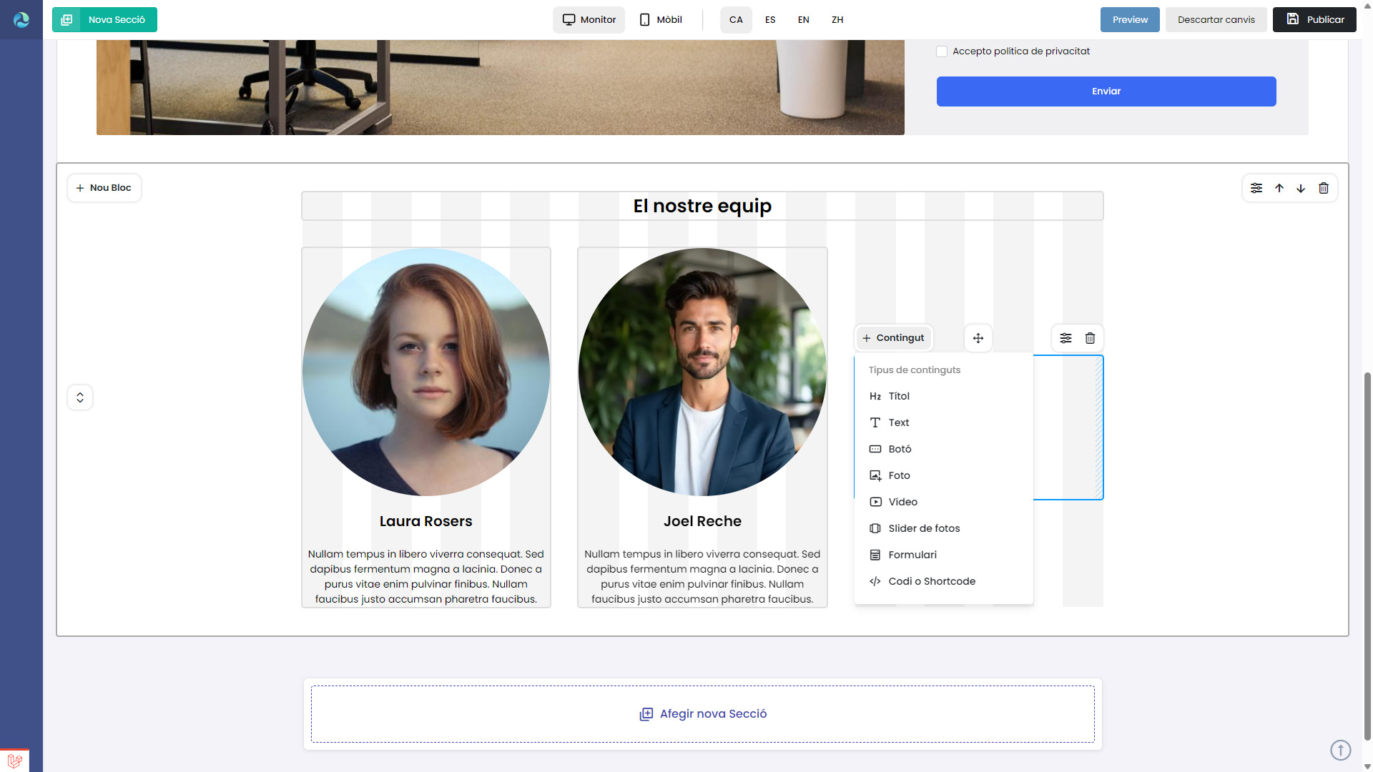Click app logo in sidebar
1373x772 pixels.
click(21, 19)
